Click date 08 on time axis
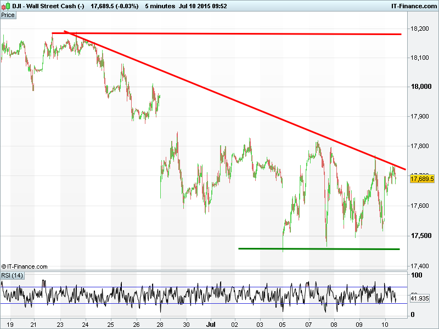Screen dimensions: 439x329 tap(334, 325)
